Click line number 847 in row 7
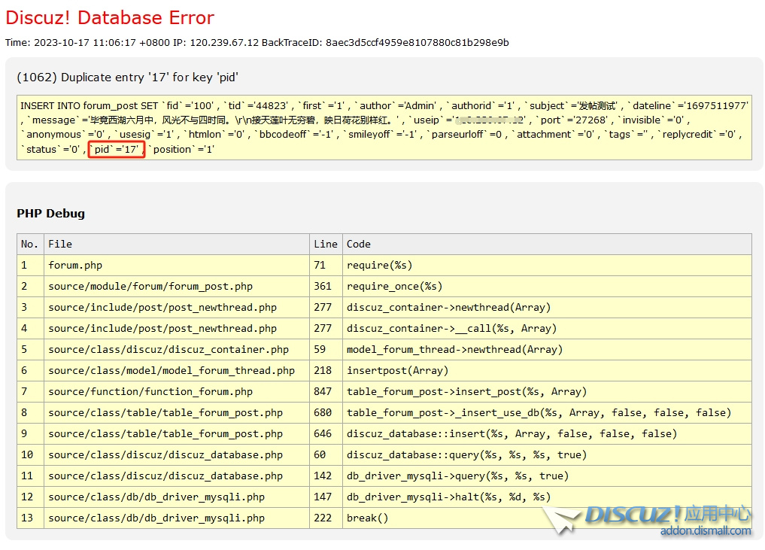The height and width of the screenshot is (550, 765). coord(323,391)
